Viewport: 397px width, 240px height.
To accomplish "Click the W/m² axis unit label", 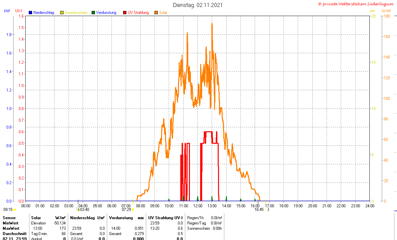I will [386, 11].
